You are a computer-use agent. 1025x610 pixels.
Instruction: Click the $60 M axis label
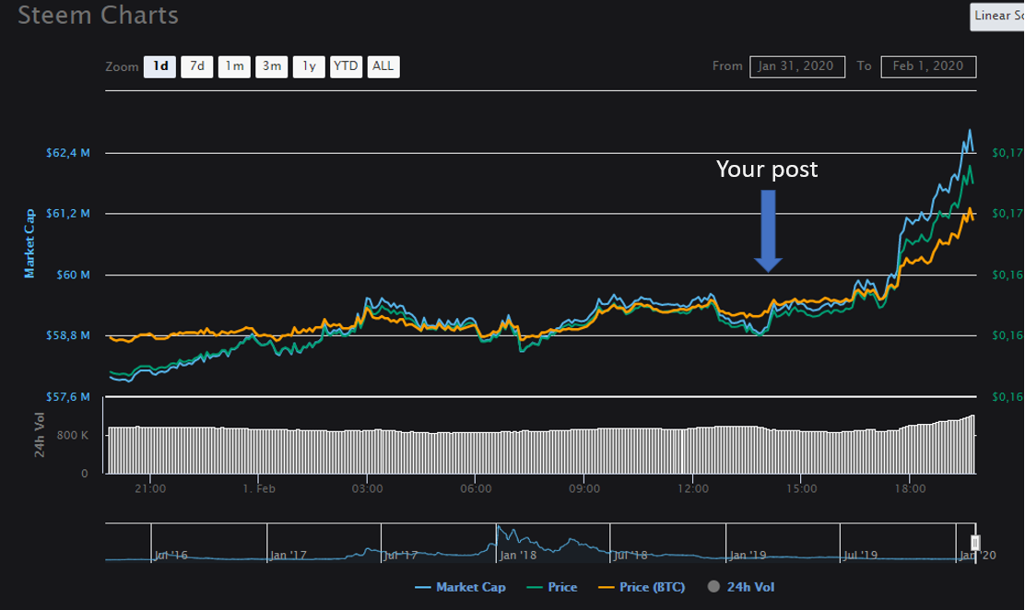tap(73, 275)
